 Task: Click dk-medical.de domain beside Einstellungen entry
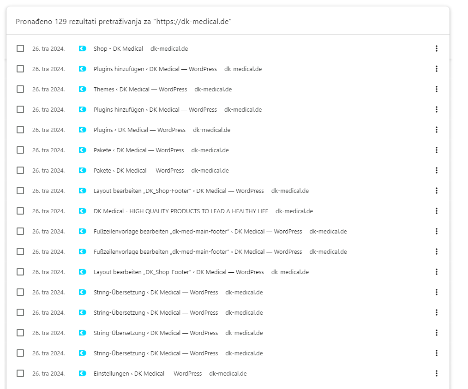click(x=228, y=373)
